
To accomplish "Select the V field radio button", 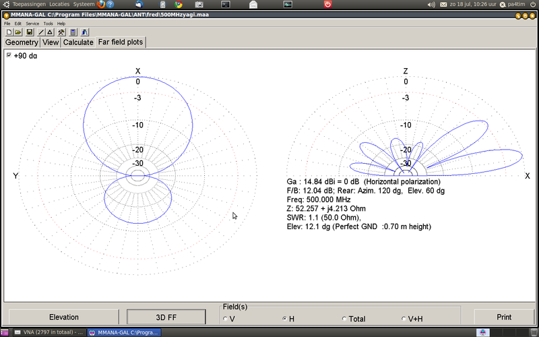I will [226, 319].
